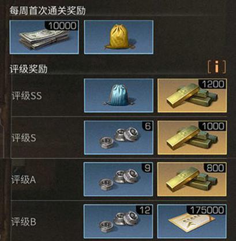
Task: Click the 6 hex nuts reward in 评级S
Action: tap(119, 138)
